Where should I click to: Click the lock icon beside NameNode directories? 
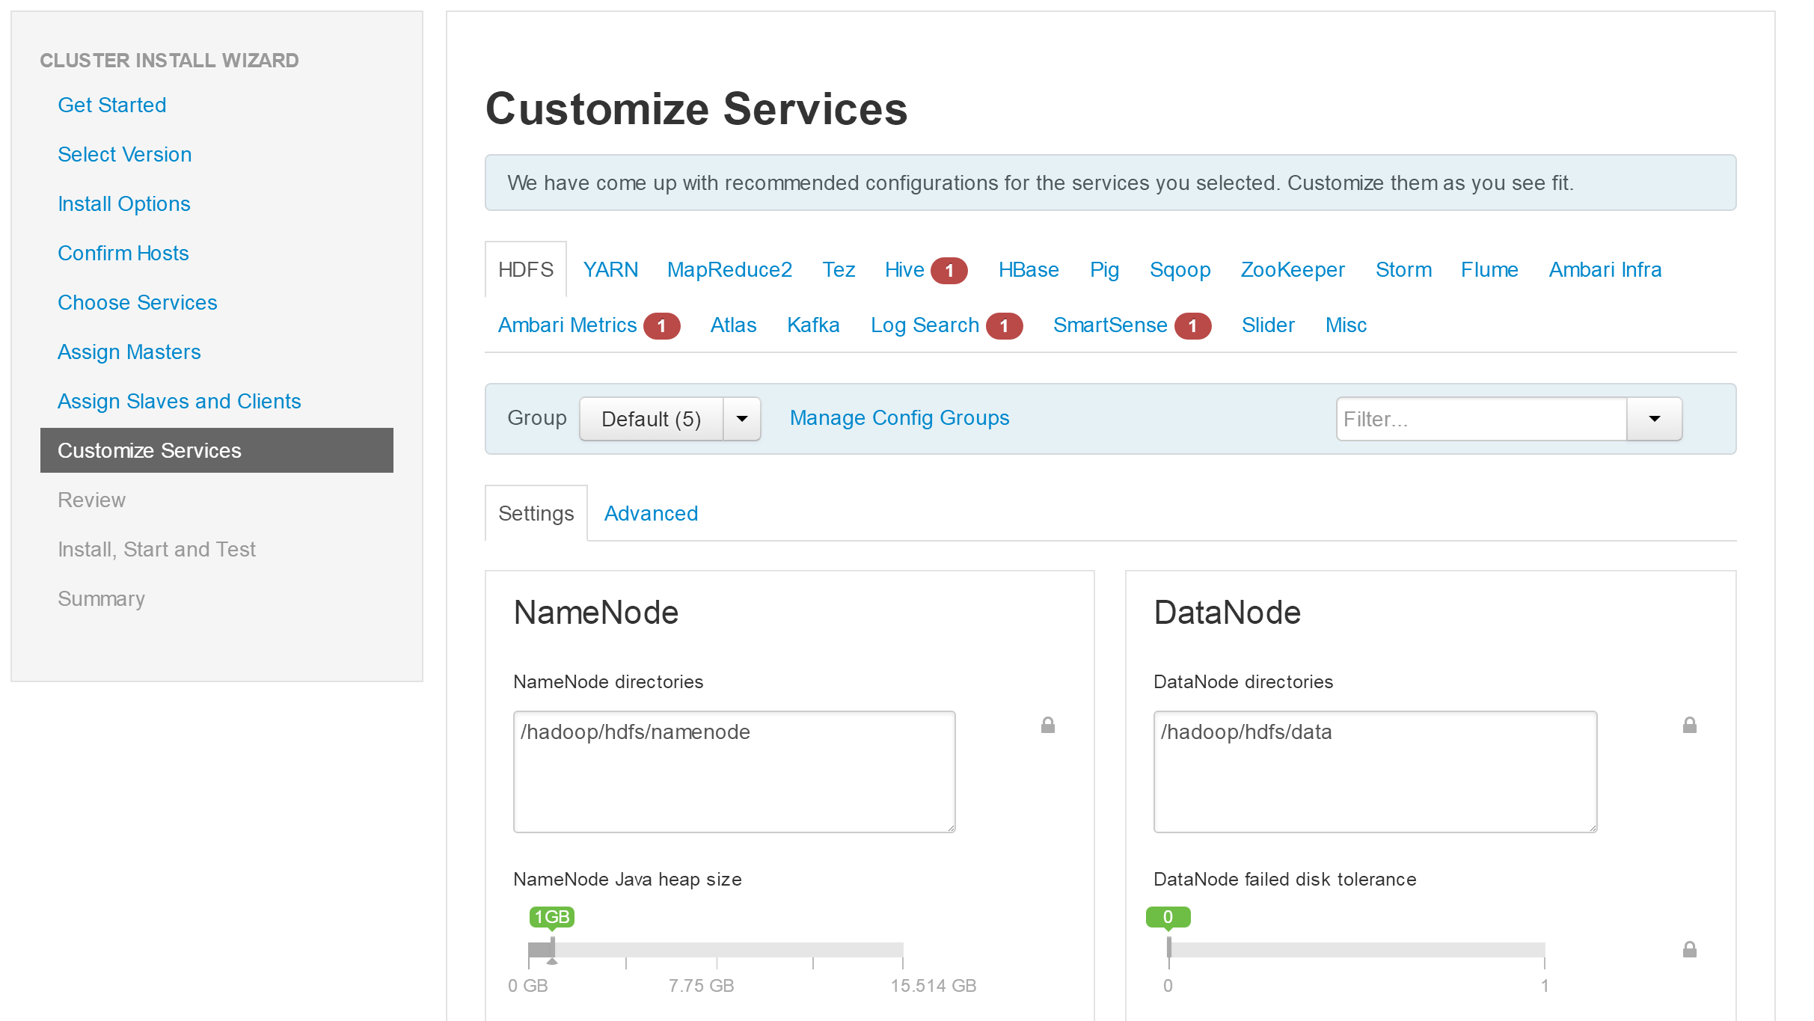click(1048, 725)
